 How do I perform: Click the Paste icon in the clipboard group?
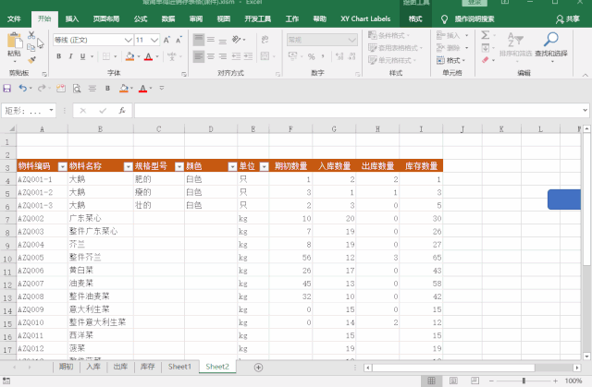coord(14,42)
